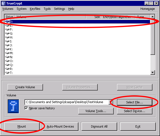Viewport: 160px width, 136px height.
Task: Select the "T:" drive label
Action: click(x=11, y=73)
